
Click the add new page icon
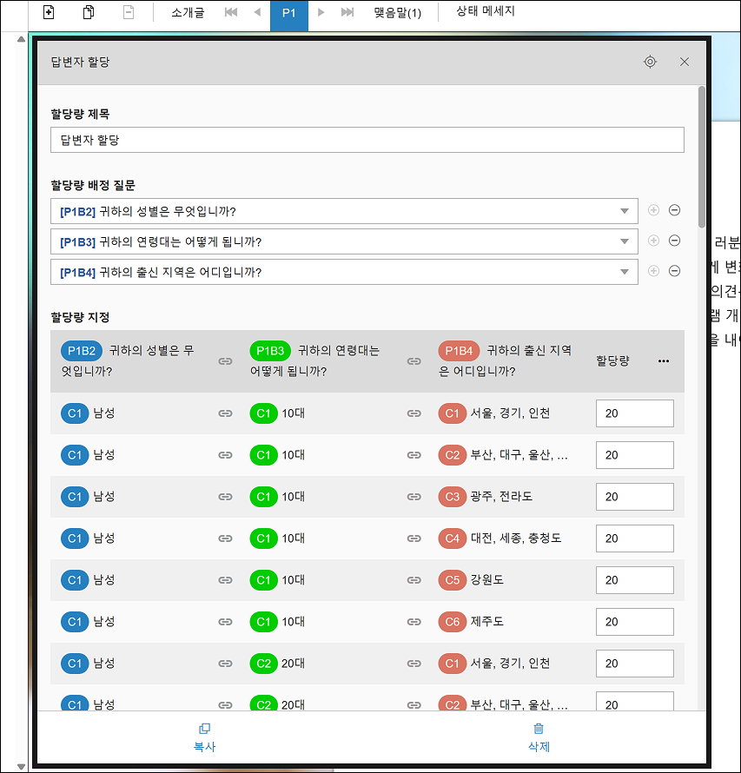pyautogui.click(x=49, y=12)
